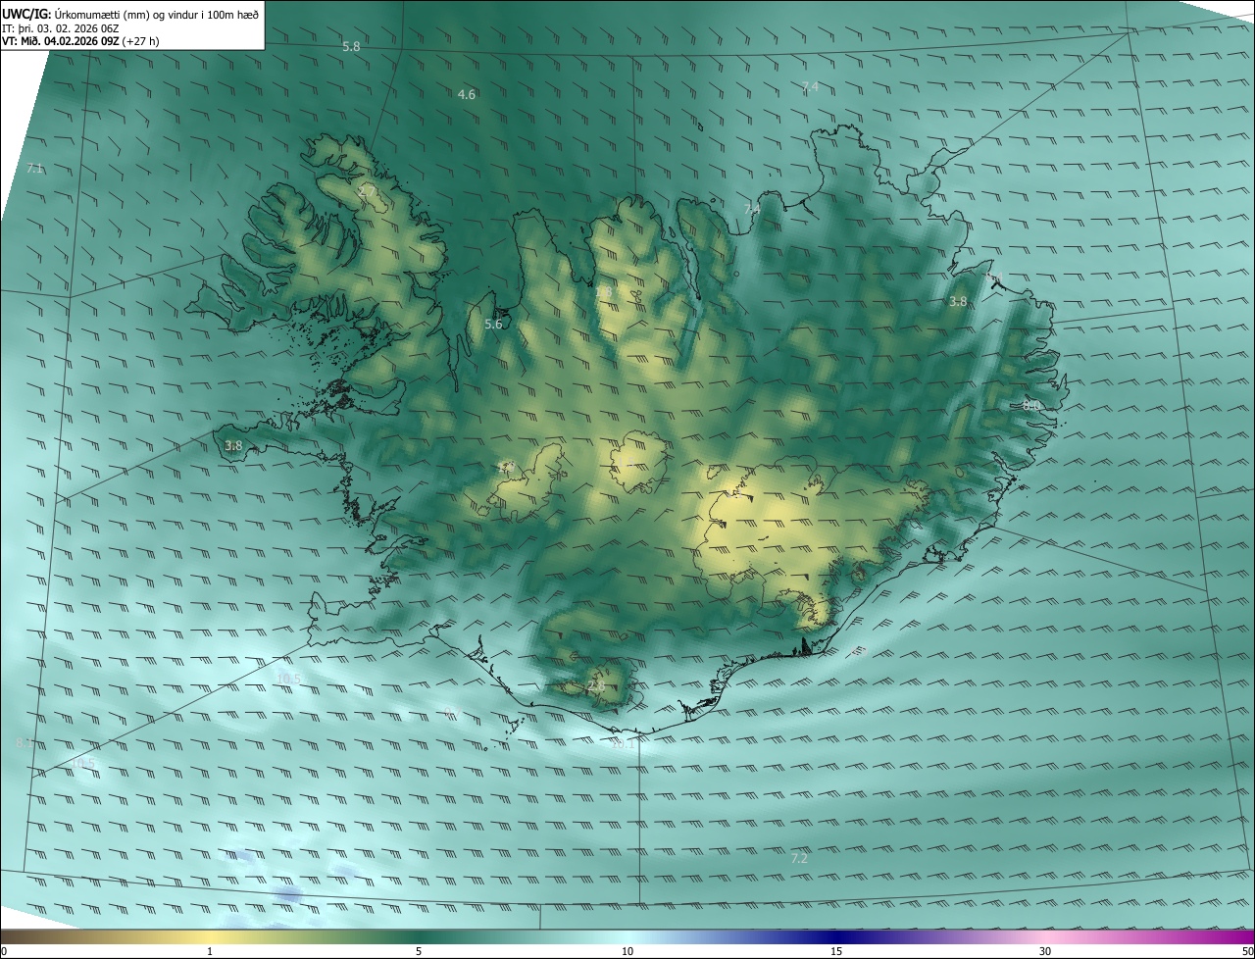Select the 4.6 value over the northern sea
The image size is (1255, 959).
coord(467,94)
